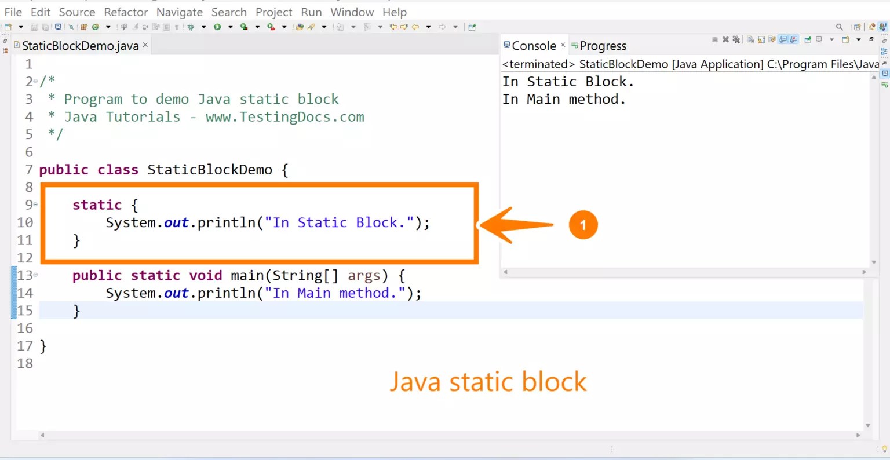Toggle Show Whitespace Characters pilcrow icon

(x=177, y=27)
